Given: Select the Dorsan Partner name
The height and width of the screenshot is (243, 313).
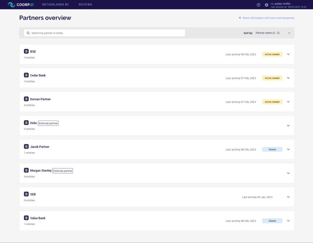Looking at the screenshot, I should pos(40,99).
